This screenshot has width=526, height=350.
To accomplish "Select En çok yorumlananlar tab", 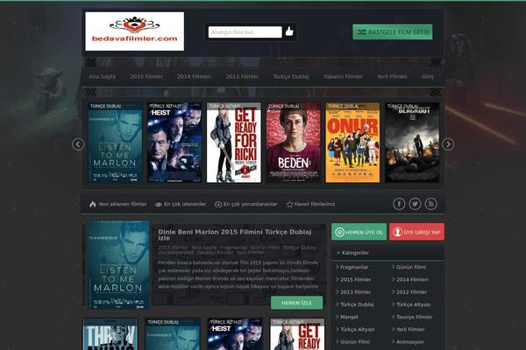I will point(245,204).
